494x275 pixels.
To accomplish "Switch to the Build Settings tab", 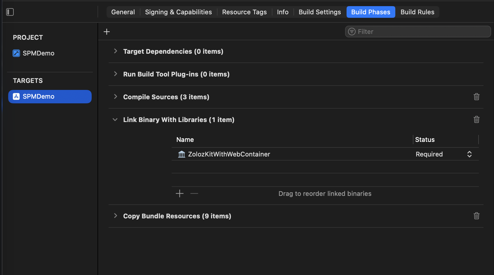I will (320, 12).
